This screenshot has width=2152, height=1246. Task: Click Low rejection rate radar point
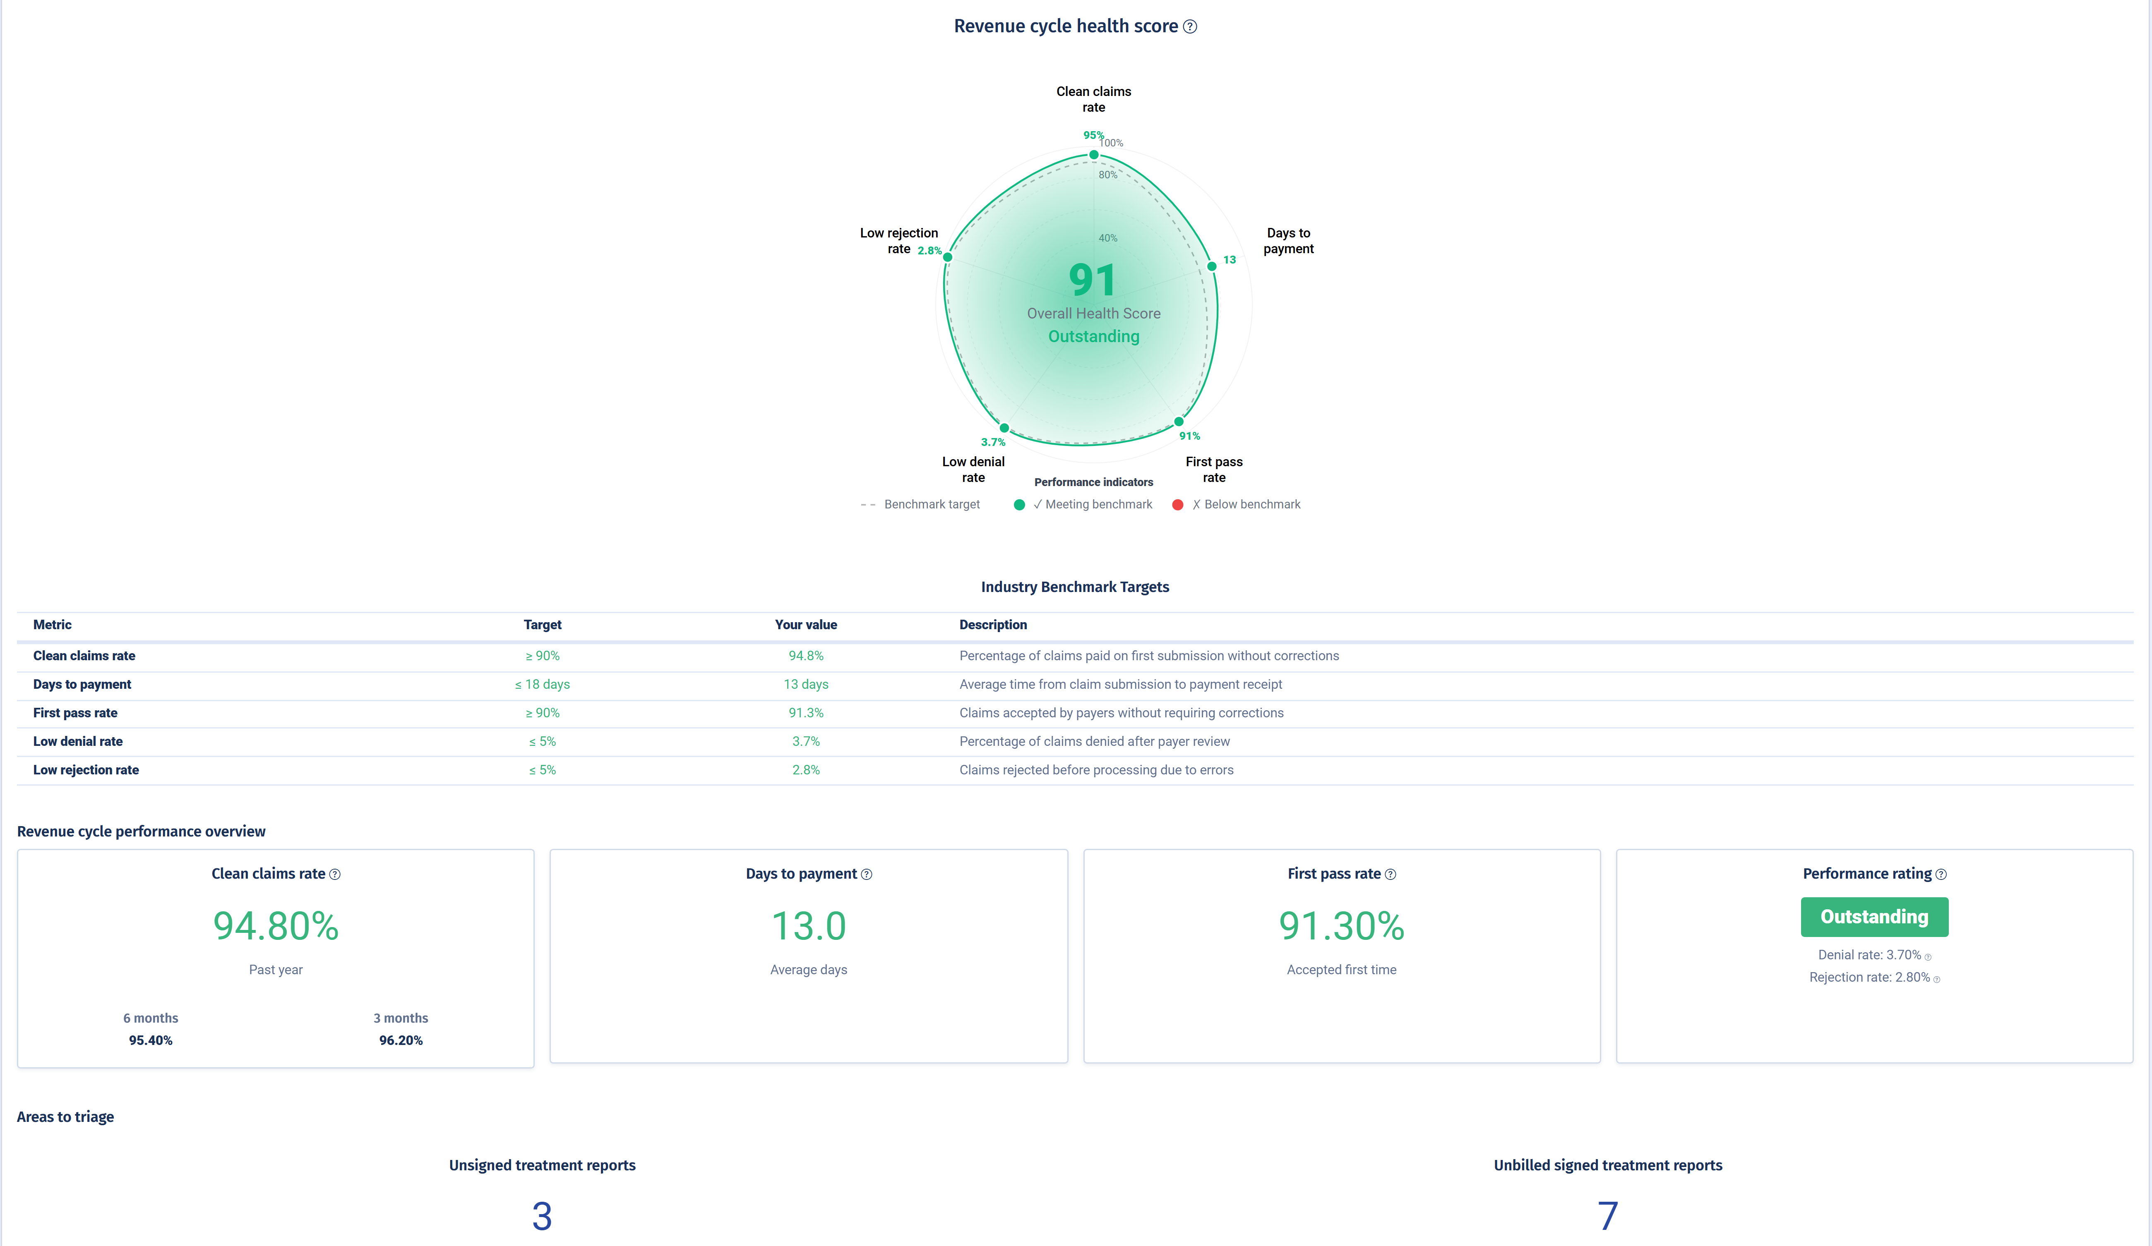(x=947, y=257)
